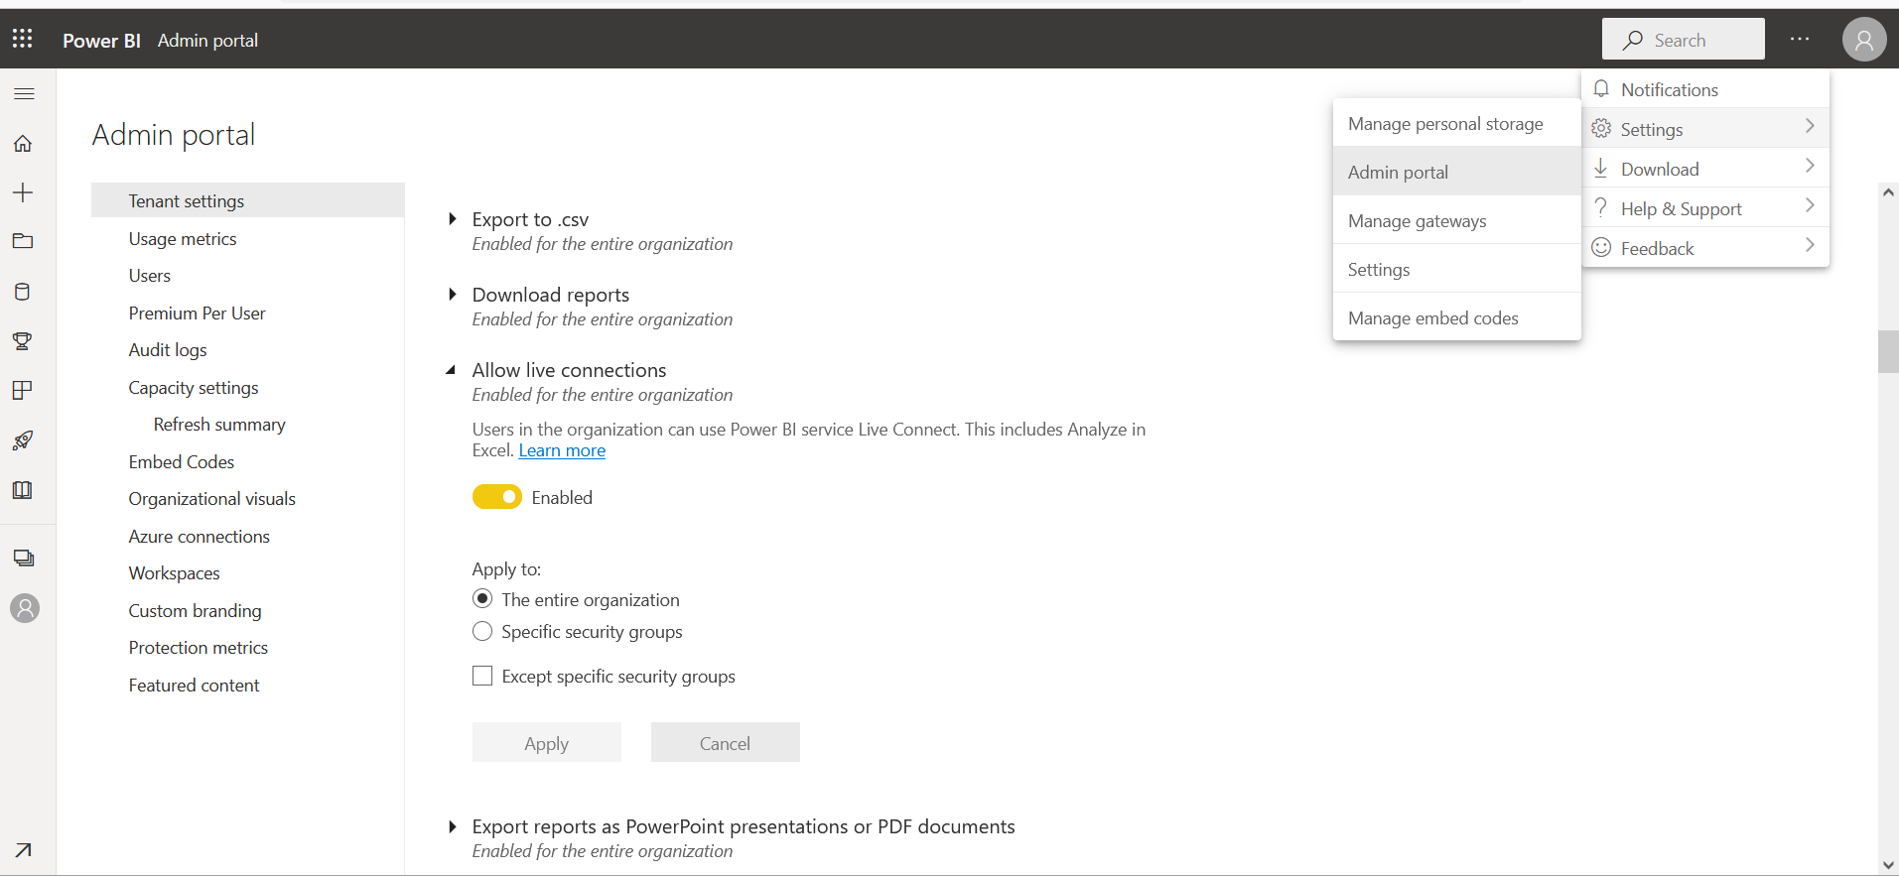Select Specific security groups radio button
Screen dimensions: 1899x876
coord(482,631)
